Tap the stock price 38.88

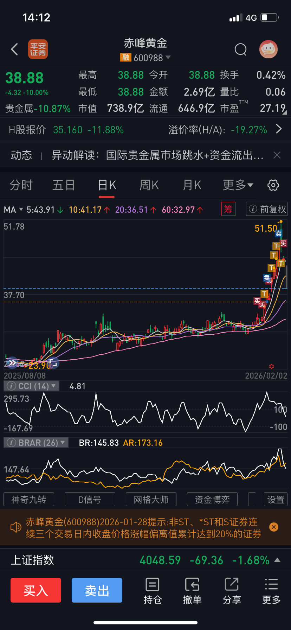tap(24, 78)
